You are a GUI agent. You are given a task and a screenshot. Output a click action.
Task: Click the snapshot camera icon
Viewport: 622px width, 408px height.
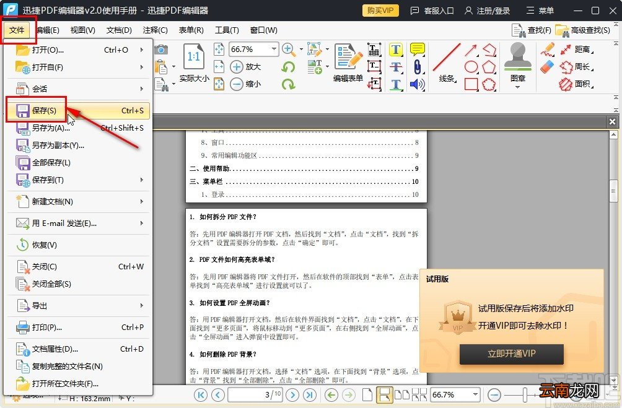(161, 50)
